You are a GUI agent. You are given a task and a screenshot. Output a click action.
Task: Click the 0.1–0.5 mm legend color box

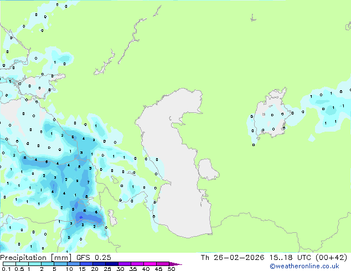tap(9, 264)
